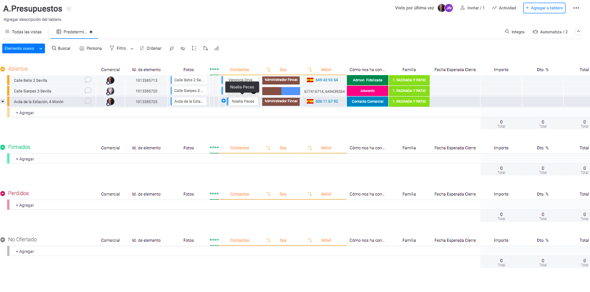Switch to the Predeterminada table view tab
The height and width of the screenshot is (292, 590).
pos(74,32)
